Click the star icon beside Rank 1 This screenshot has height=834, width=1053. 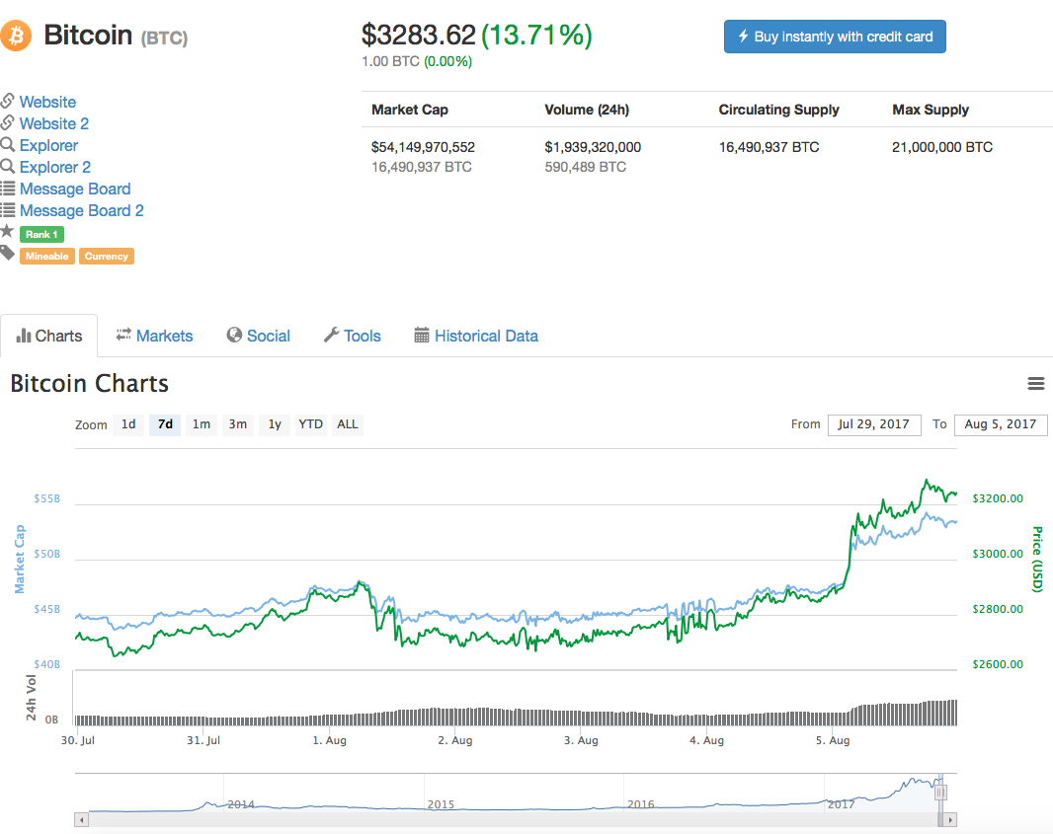7,231
